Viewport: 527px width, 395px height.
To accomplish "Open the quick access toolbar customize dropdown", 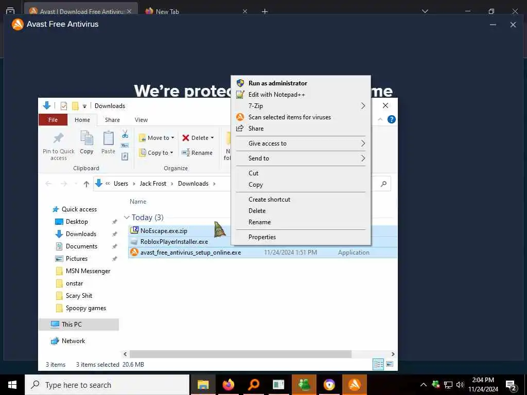I will (x=85, y=106).
